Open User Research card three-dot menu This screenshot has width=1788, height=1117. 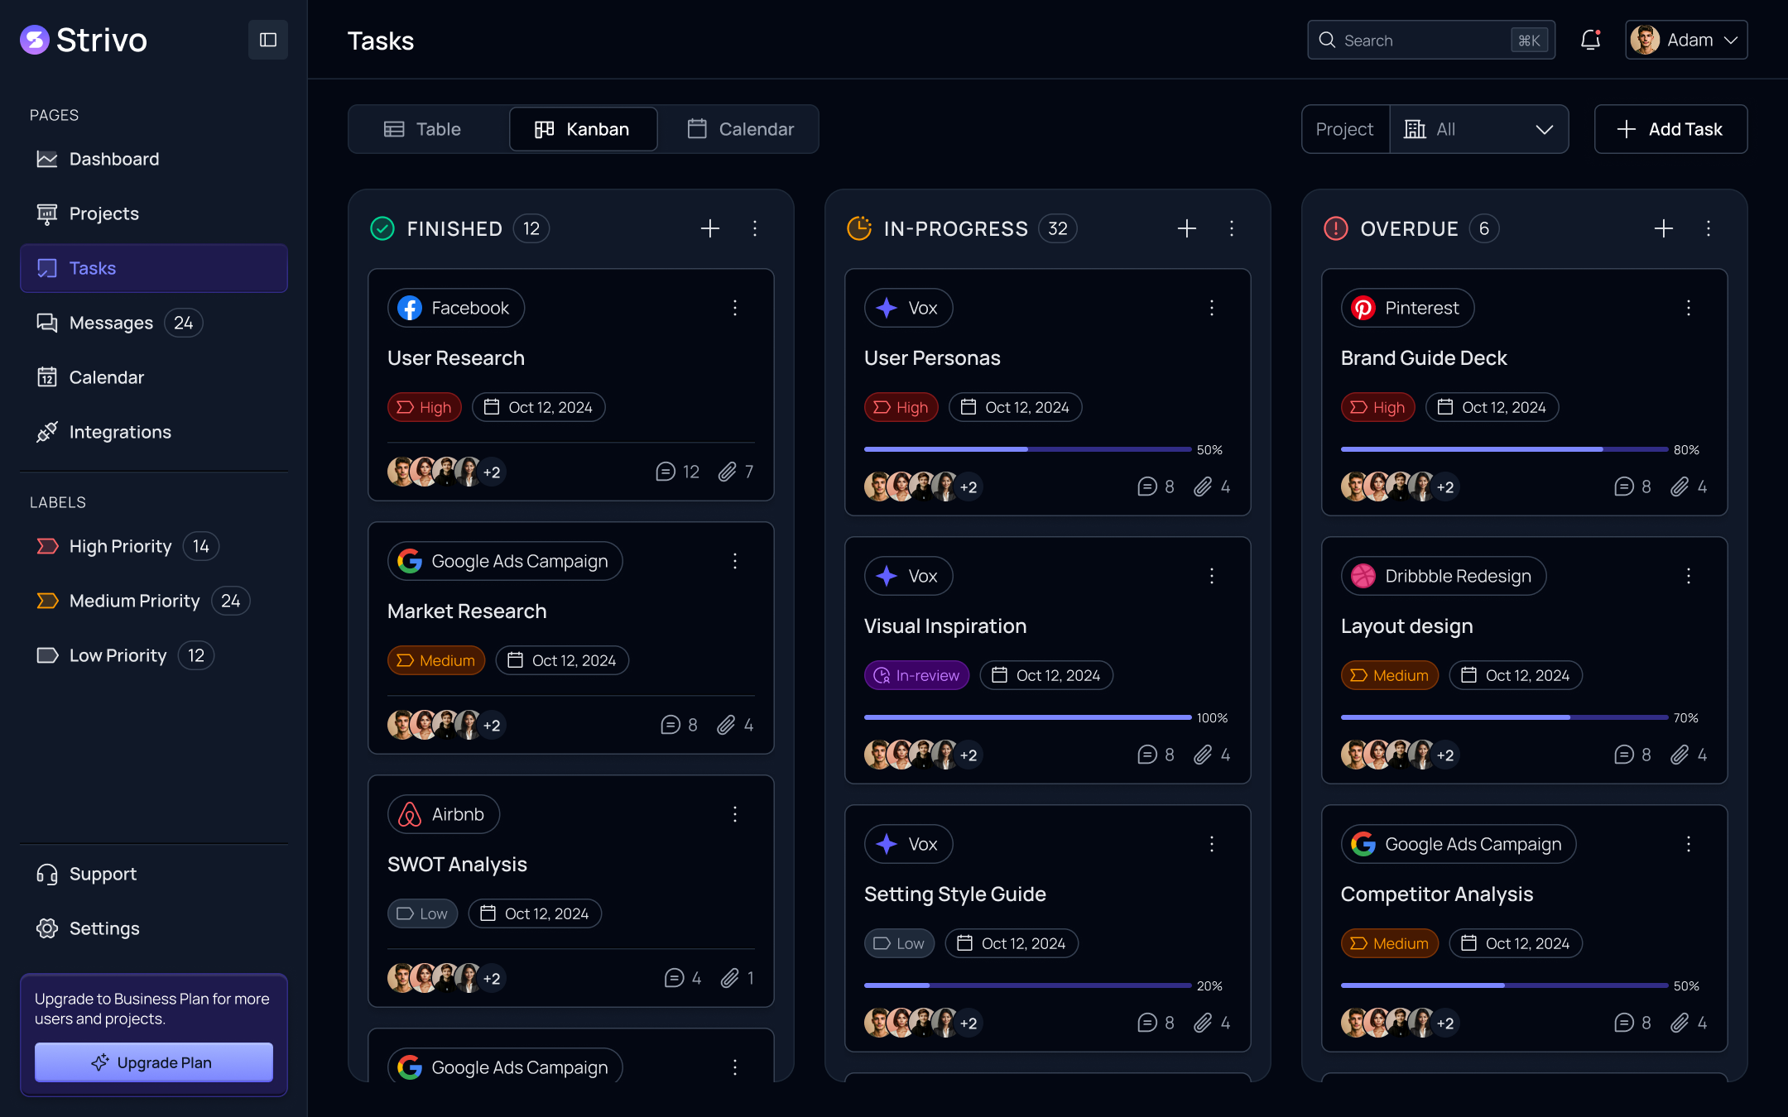(734, 308)
